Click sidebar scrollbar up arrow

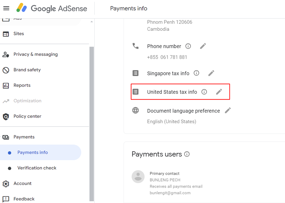click(x=92, y=22)
